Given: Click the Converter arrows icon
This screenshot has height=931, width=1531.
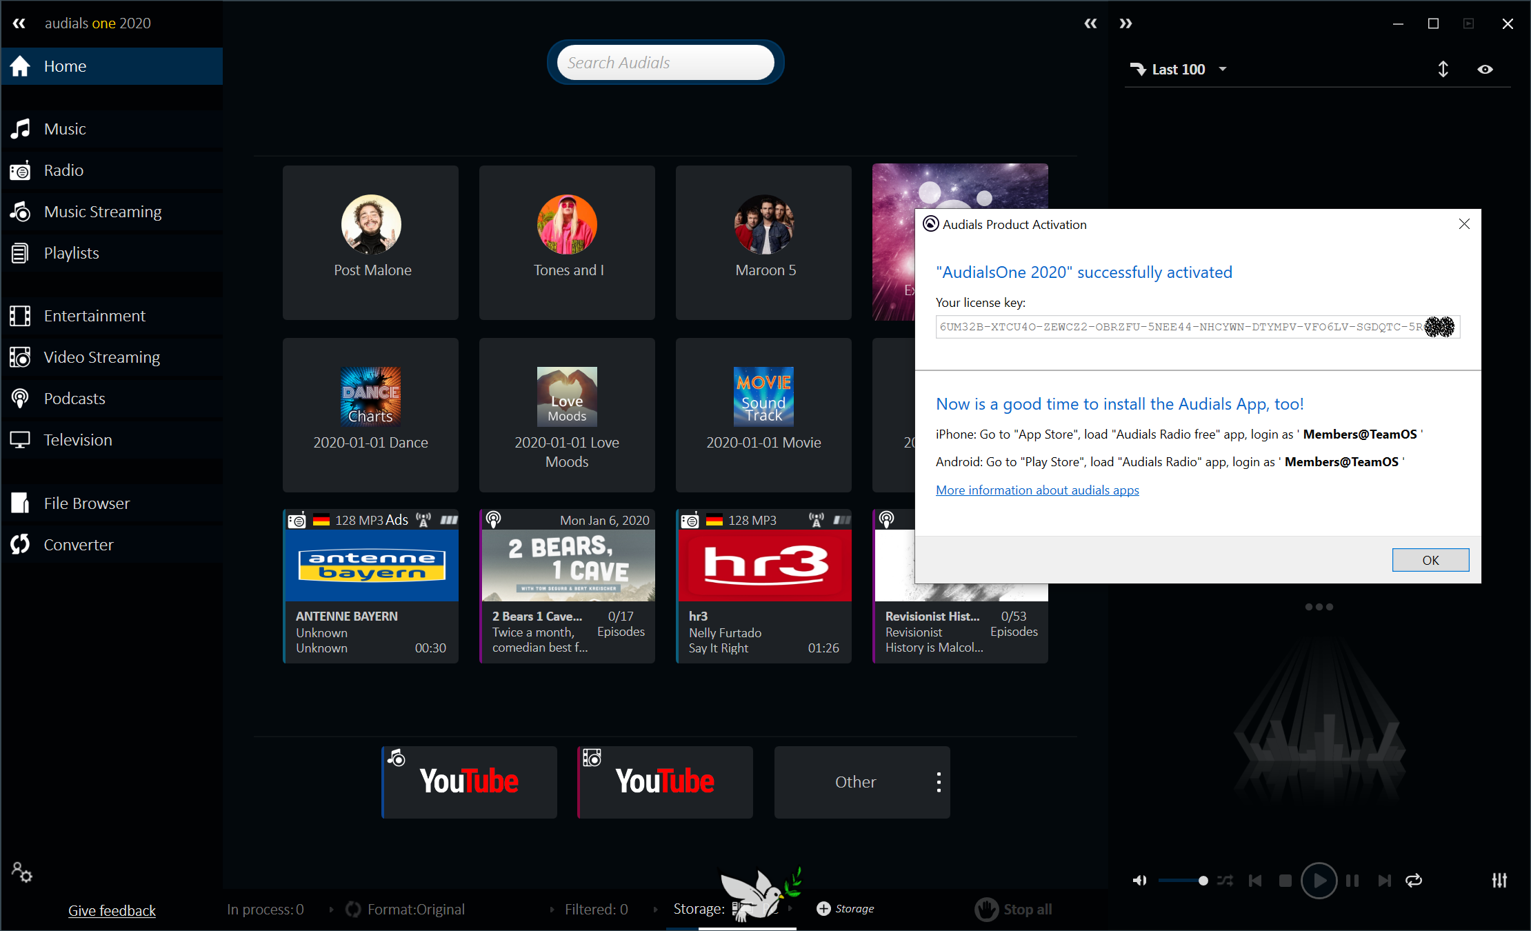Looking at the screenshot, I should click(20, 545).
